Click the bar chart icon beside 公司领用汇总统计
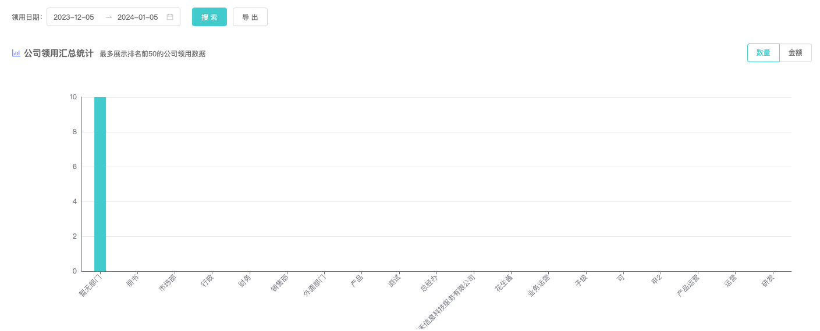The width and height of the screenshot is (820, 331). pyautogui.click(x=16, y=53)
